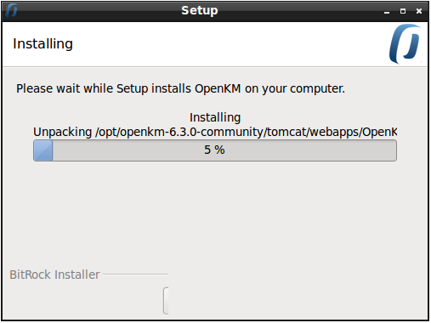Close the Setup installer window
This screenshot has width=431, height=323.
pyautogui.click(x=419, y=11)
